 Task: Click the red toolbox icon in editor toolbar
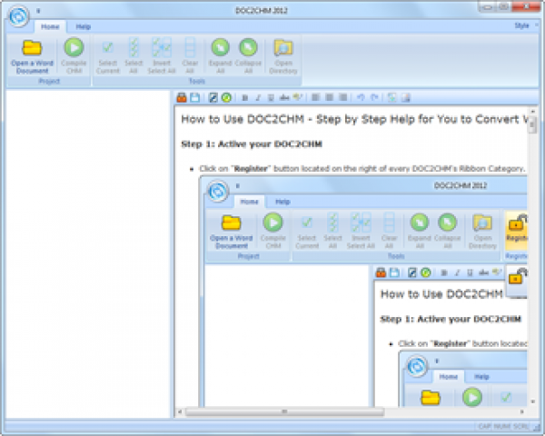[182, 98]
